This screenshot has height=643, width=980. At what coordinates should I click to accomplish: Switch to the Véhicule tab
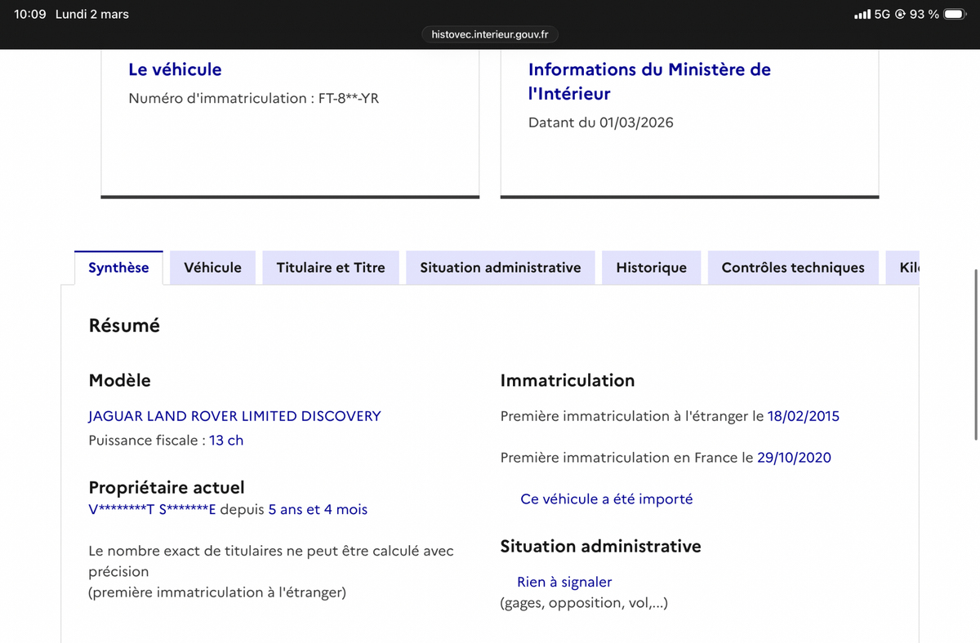(x=212, y=268)
